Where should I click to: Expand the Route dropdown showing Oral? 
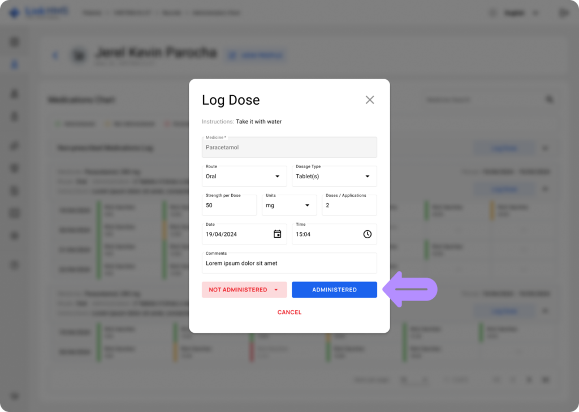(x=244, y=176)
